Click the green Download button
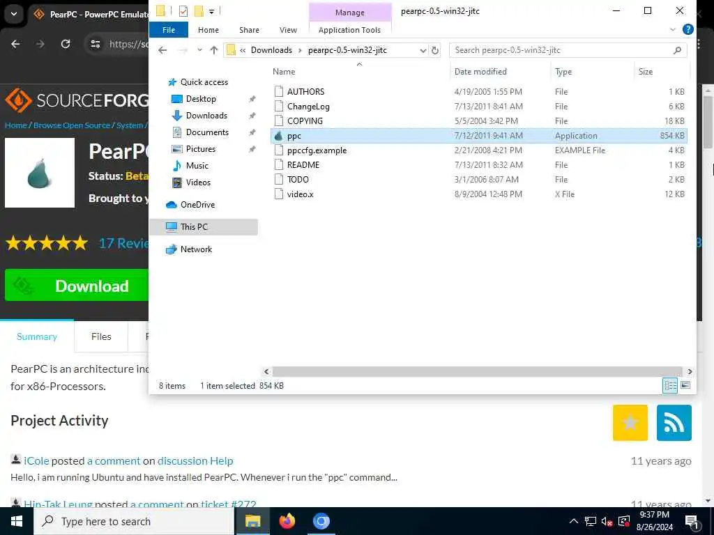 [x=77, y=285]
